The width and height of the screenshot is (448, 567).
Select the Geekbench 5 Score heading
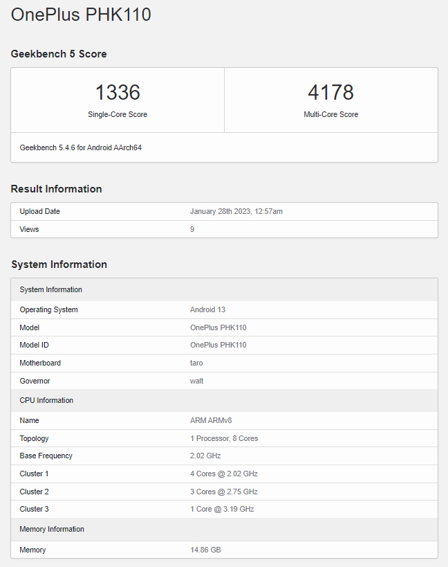point(59,54)
